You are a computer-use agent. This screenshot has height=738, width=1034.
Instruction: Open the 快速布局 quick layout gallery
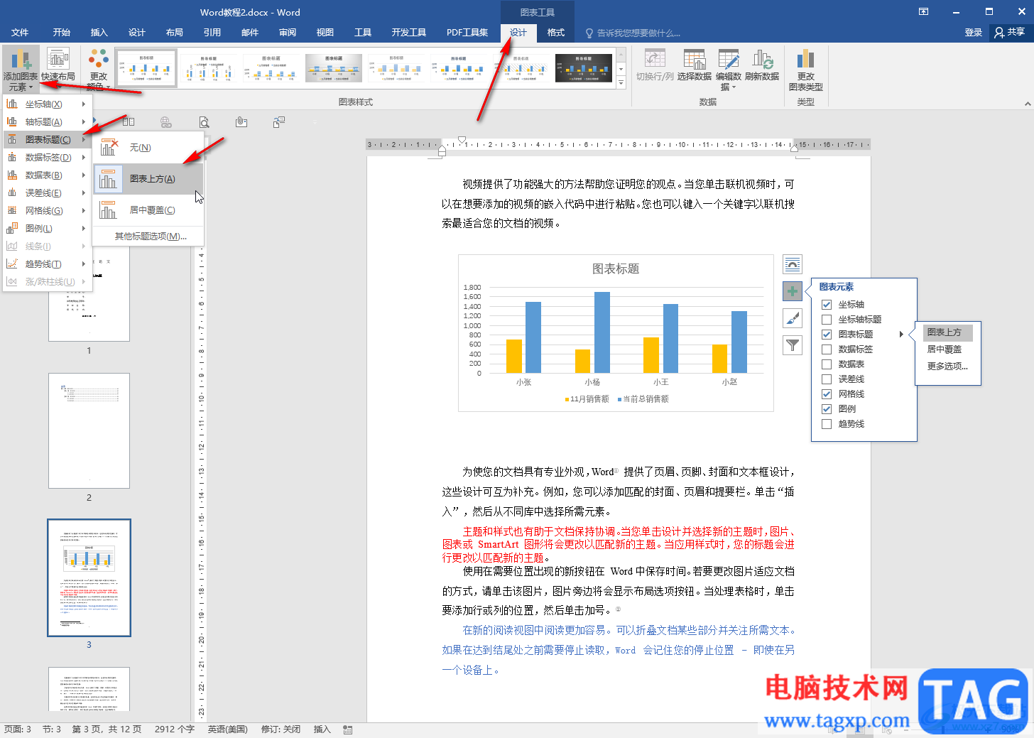click(x=58, y=64)
